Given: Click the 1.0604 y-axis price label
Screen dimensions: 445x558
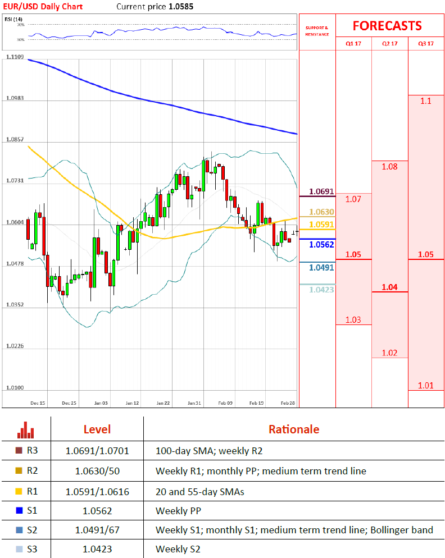Looking at the screenshot, I should pos(15,222).
